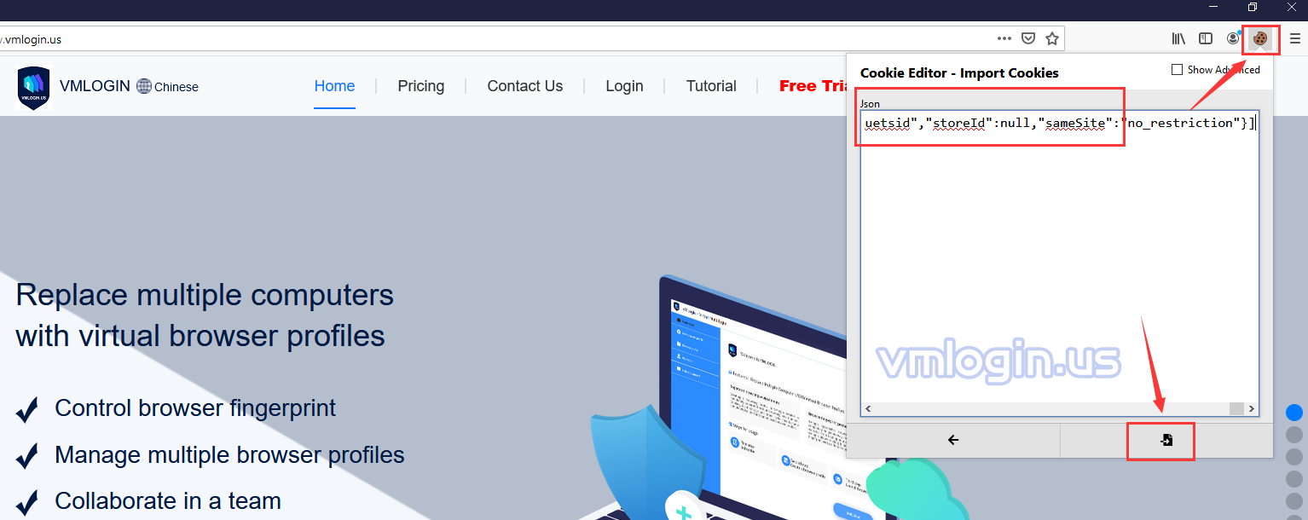
Task: Open Firefox hamburger menu
Action: (x=1294, y=38)
